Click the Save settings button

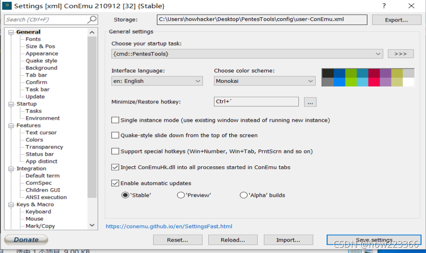[374, 240]
